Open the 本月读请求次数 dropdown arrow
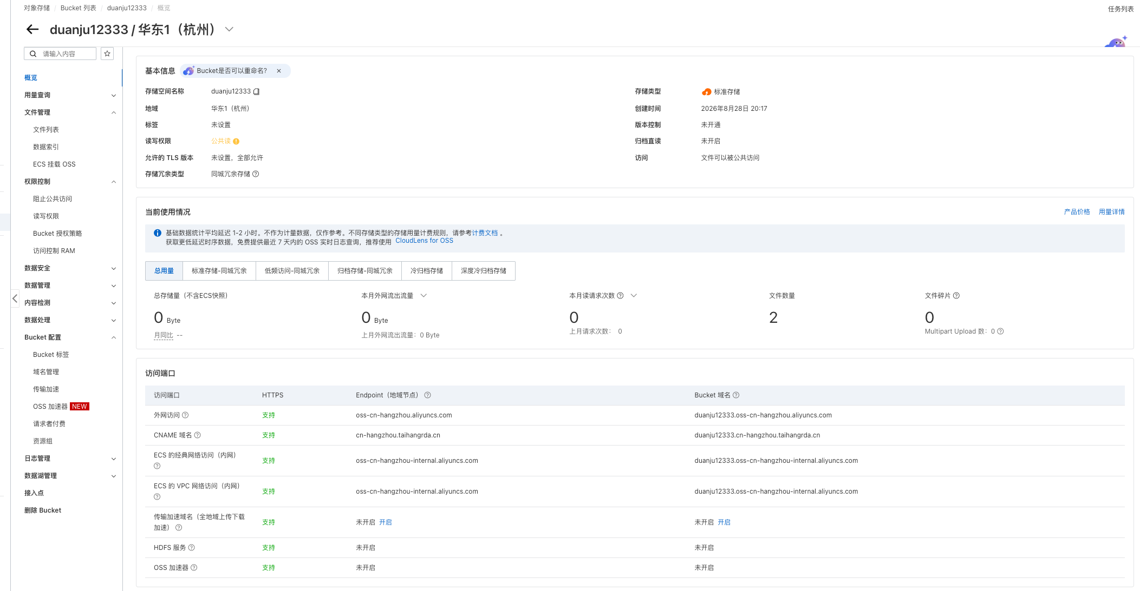The image size is (1140, 591). [634, 296]
